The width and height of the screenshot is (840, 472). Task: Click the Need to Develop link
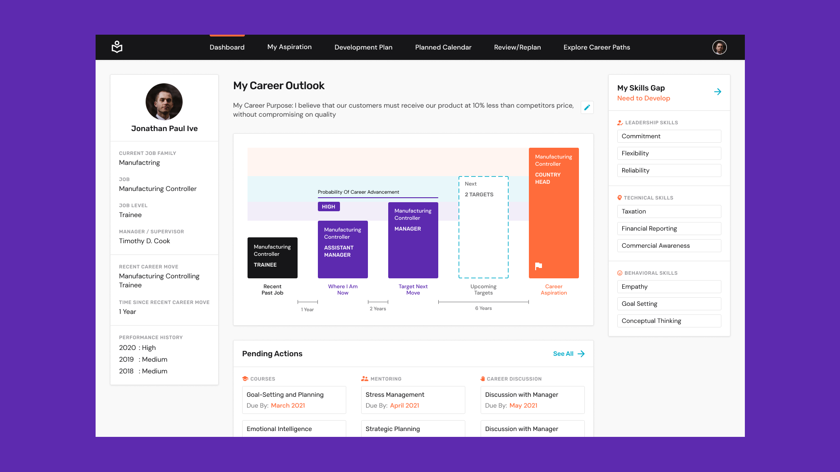coord(643,98)
